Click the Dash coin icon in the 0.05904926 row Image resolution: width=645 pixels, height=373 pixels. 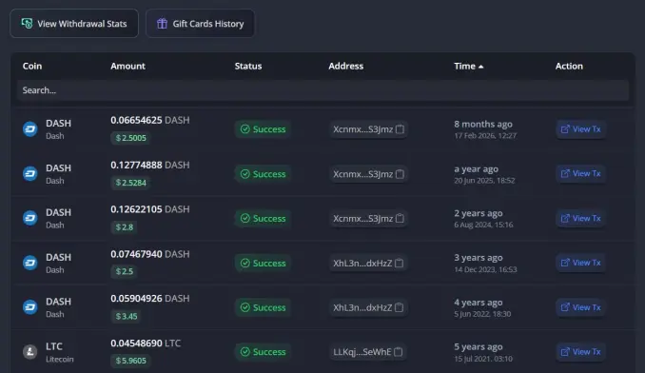pos(30,307)
